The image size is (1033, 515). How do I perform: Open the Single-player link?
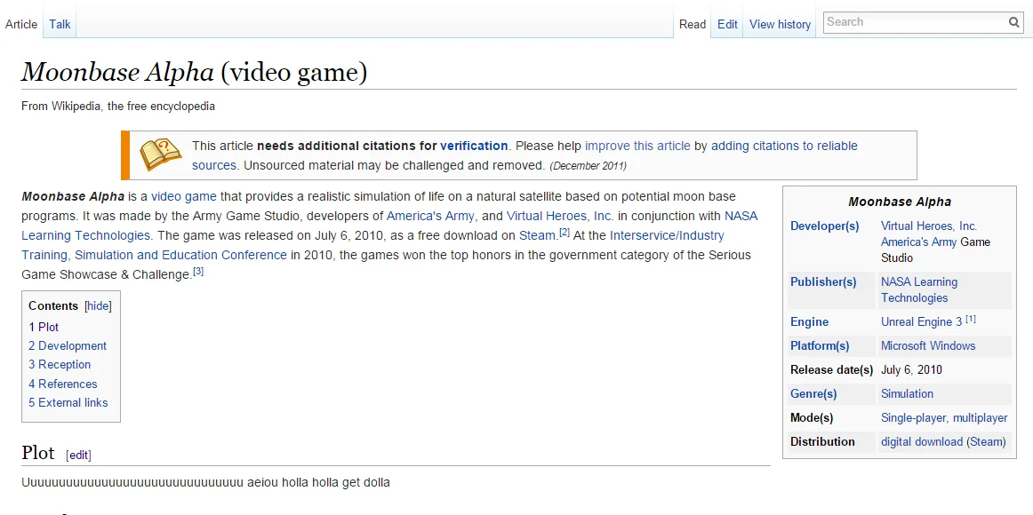click(x=913, y=417)
